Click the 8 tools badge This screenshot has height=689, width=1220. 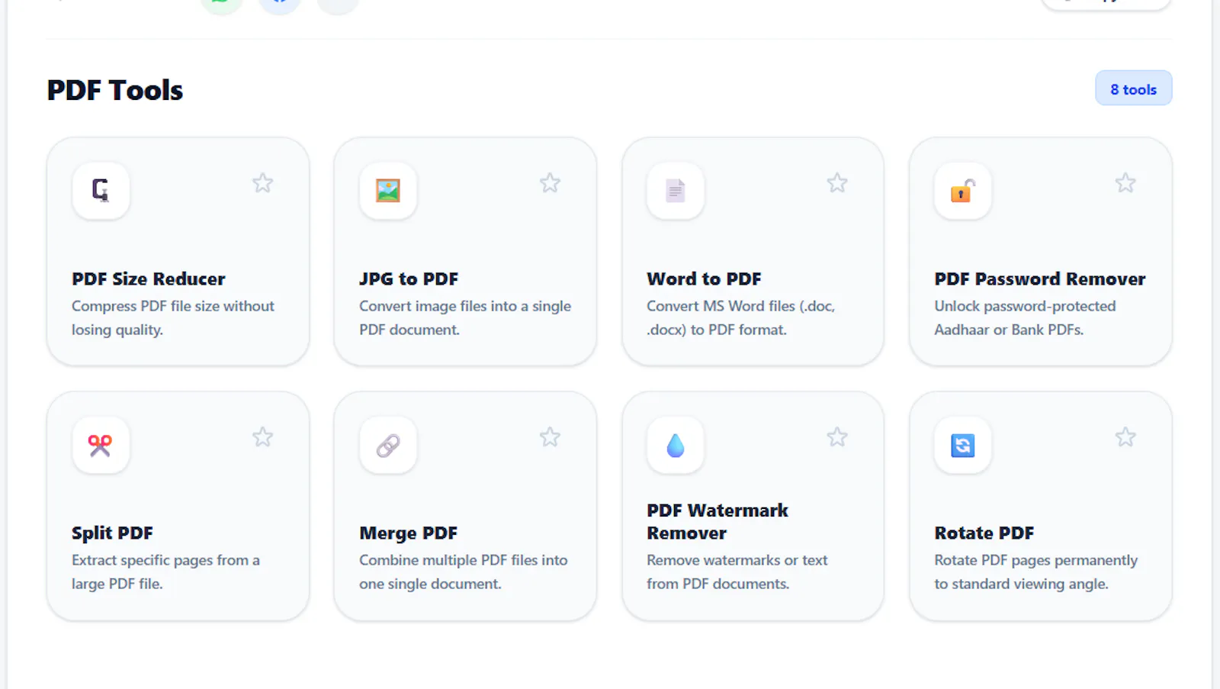click(1134, 89)
